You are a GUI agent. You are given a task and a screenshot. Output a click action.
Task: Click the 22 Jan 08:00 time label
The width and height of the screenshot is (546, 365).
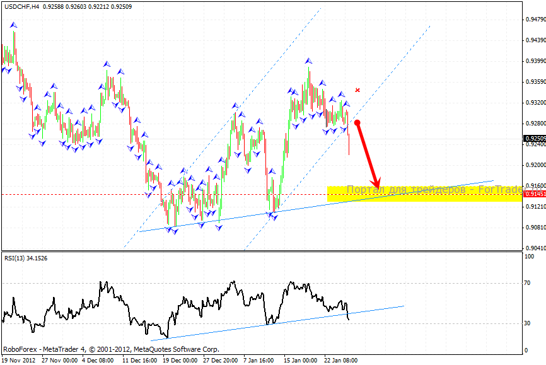[x=341, y=360]
